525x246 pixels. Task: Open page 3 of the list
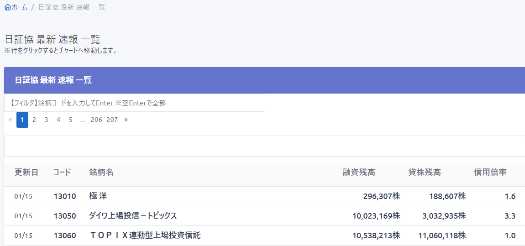(x=46, y=120)
